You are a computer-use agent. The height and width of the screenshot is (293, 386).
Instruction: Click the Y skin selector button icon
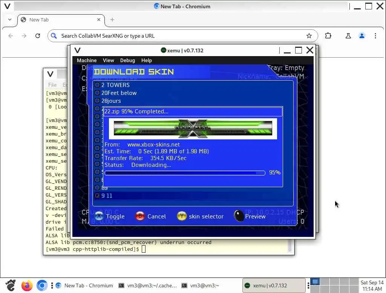(x=182, y=216)
